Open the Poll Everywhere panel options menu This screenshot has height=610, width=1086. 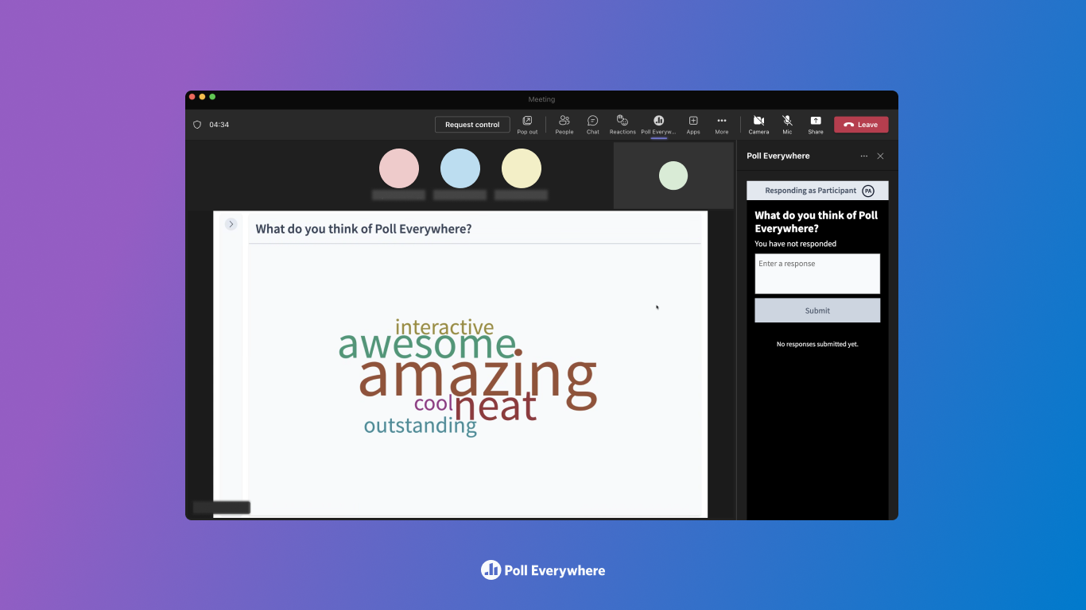[x=863, y=156]
